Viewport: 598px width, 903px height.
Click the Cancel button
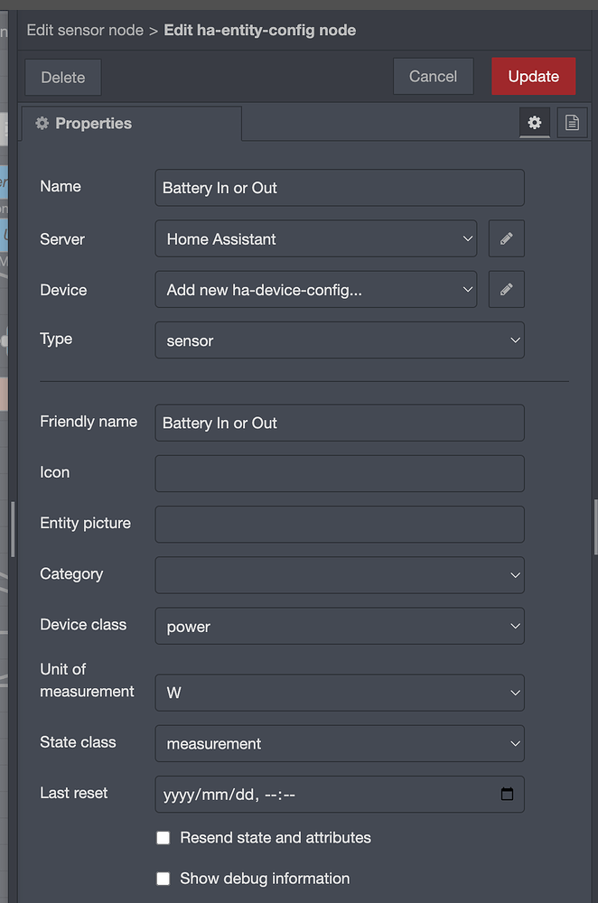point(434,76)
